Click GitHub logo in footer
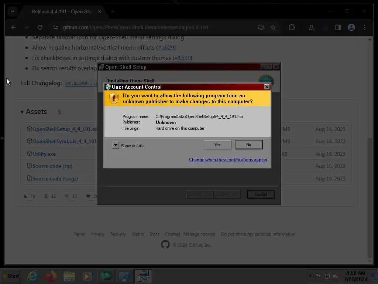Viewport: 378px width, 284px height. click(x=165, y=244)
